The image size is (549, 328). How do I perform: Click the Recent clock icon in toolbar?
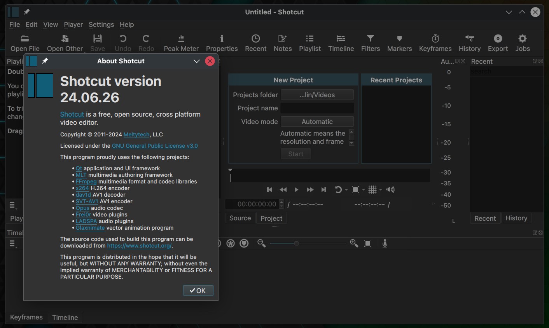click(255, 38)
